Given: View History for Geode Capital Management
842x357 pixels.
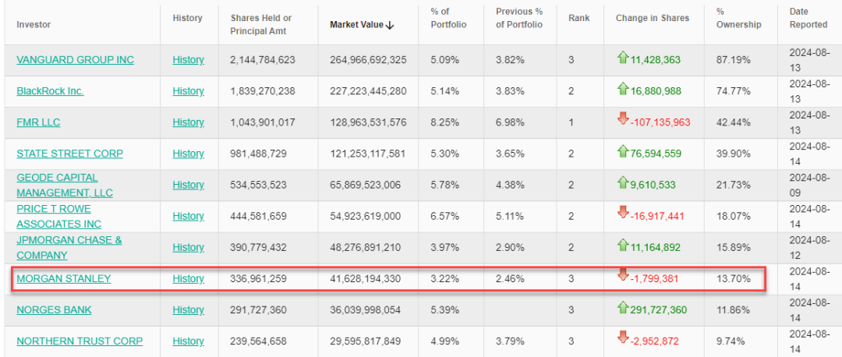Looking at the screenshot, I should tap(188, 185).
